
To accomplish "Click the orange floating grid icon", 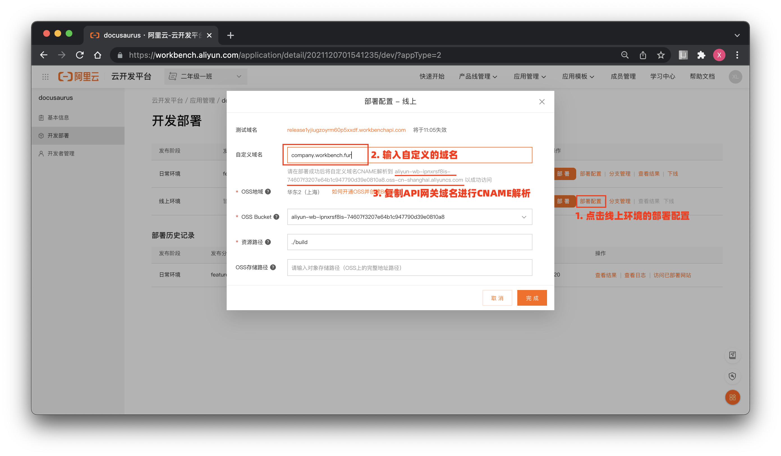I will [x=732, y=397].
